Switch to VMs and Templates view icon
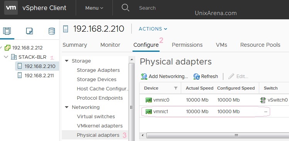Viewport: 289px width, 141px height. point(29,31)
